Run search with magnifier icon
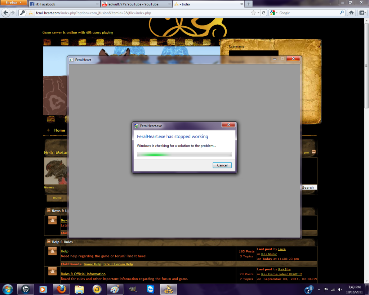369x295 pixels. pyautogui.click(x=342, y=13)
